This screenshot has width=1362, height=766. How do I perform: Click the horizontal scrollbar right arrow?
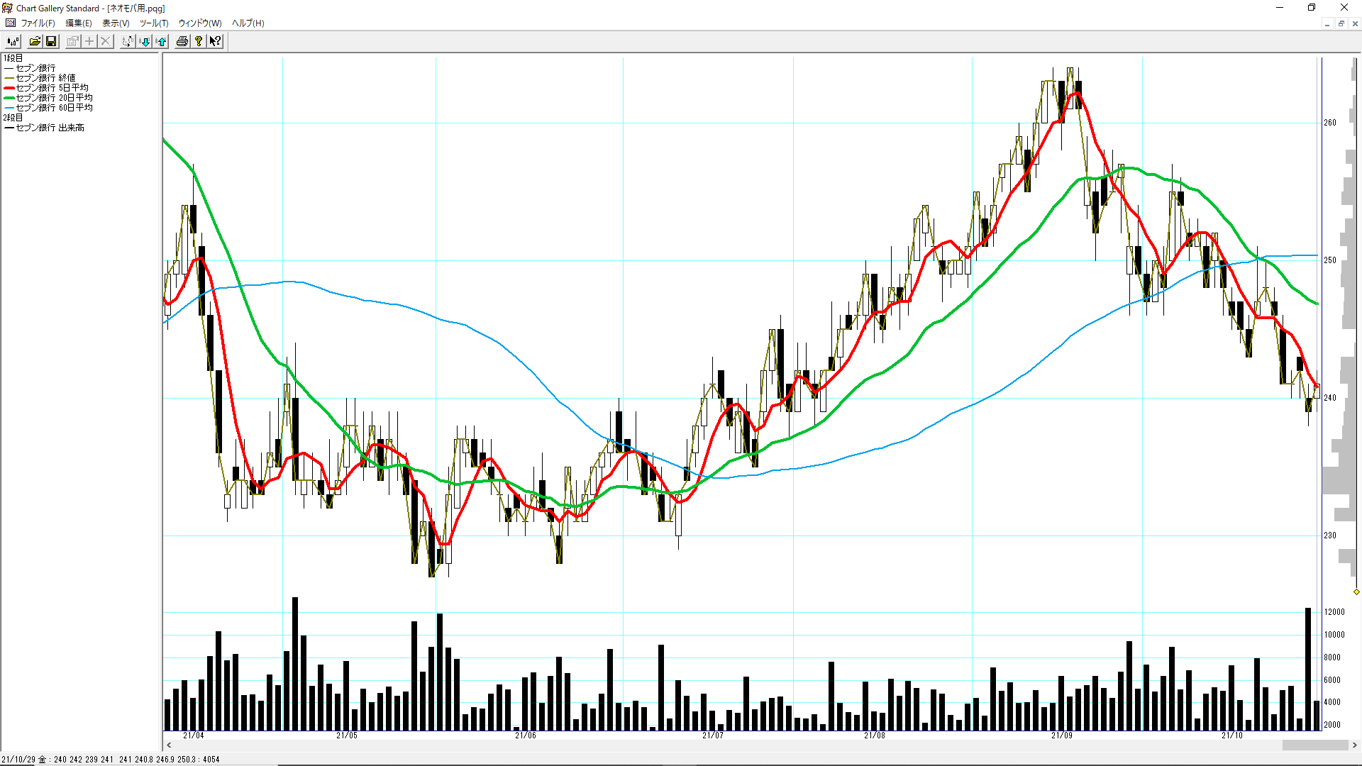[x=1355, y=745]
